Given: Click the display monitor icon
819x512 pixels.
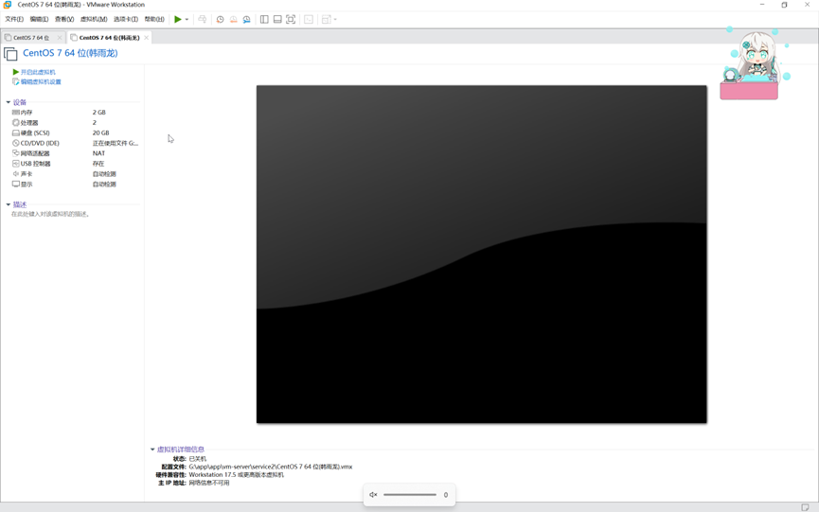Looking at the screenshot, I should point(16,185).
